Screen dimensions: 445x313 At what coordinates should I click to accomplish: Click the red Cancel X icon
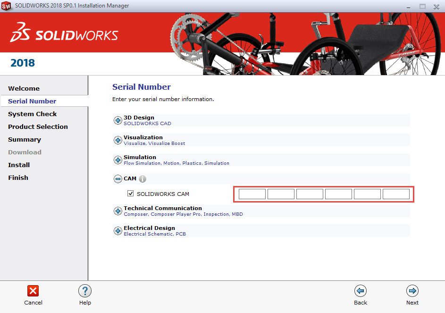pyautogui.click(x=33, y=291)
